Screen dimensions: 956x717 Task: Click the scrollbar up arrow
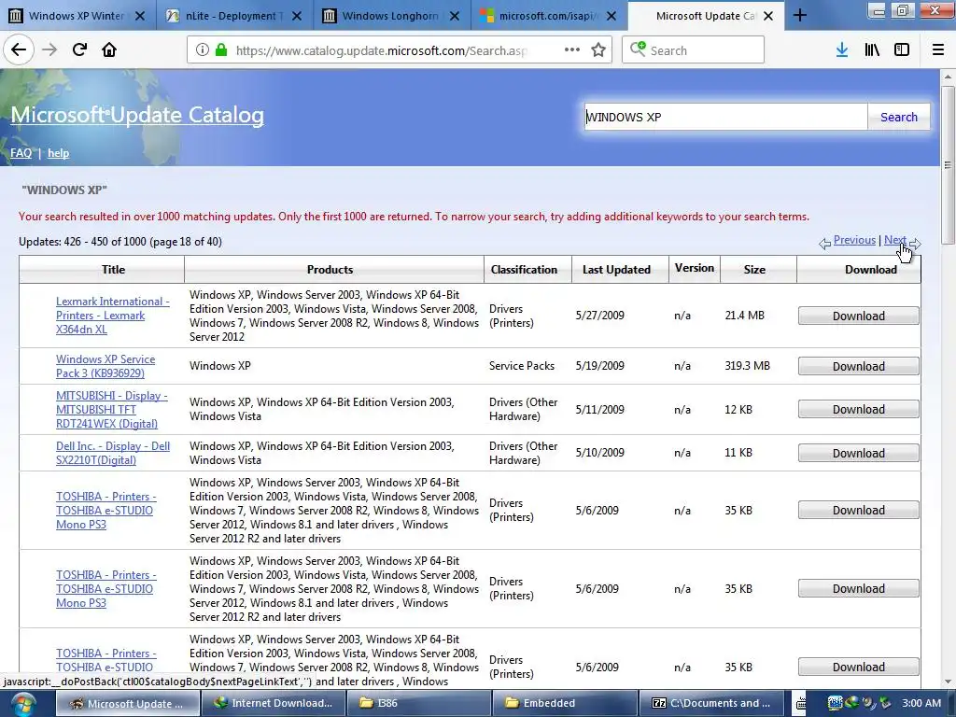click(x=948, y=77)
